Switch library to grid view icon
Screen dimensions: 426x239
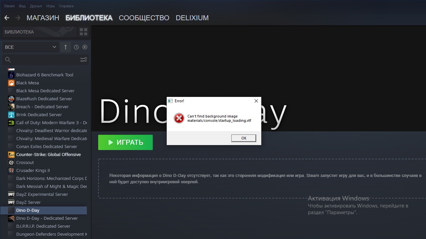click(84, 32)
